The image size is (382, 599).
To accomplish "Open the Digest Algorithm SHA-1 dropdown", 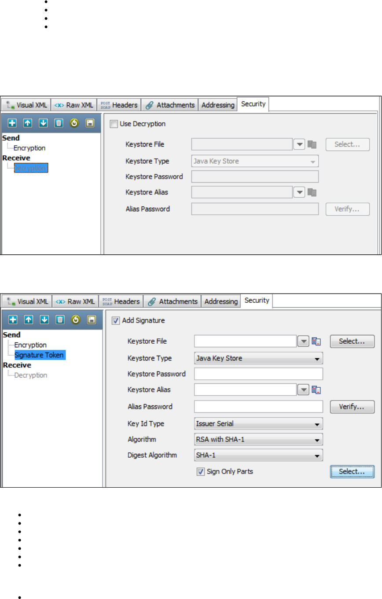I will click(x=258, y=455).
